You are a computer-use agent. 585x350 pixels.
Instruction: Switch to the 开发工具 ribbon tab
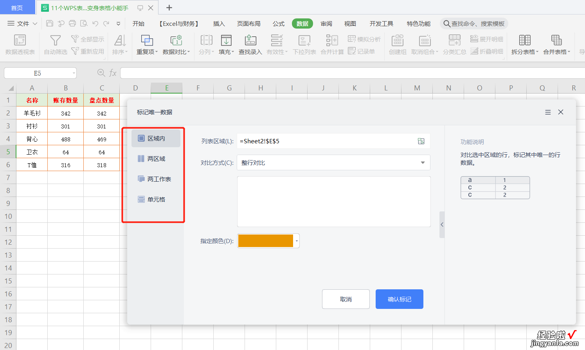(382, 23)
